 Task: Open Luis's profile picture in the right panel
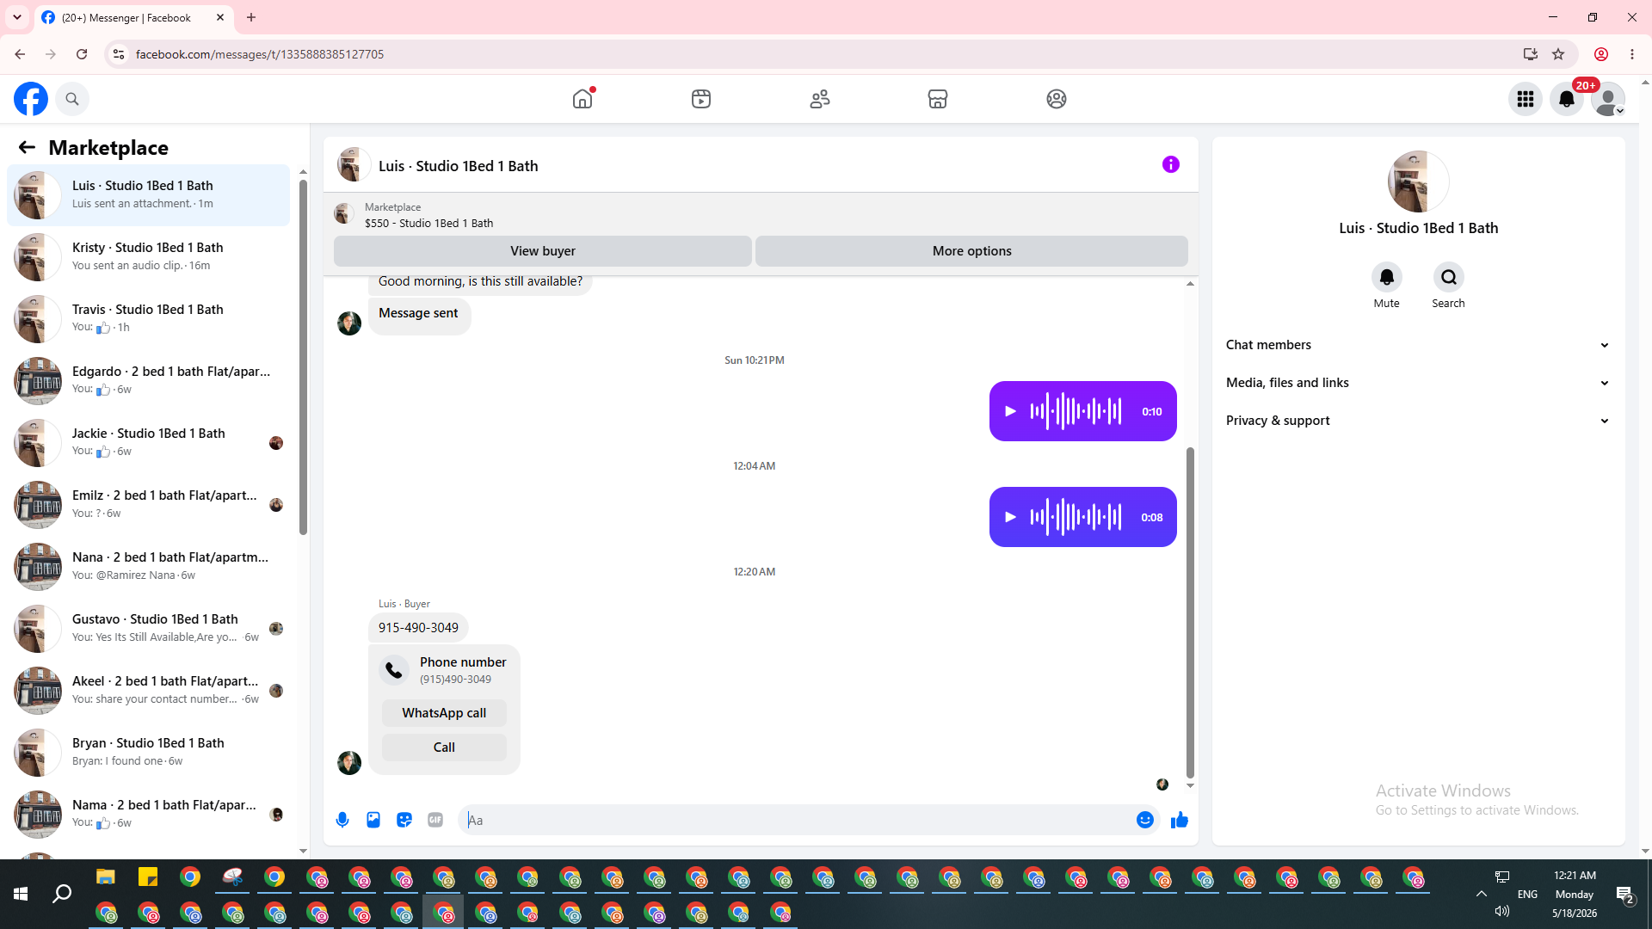pyautogui.click(x=1418, y=181)
